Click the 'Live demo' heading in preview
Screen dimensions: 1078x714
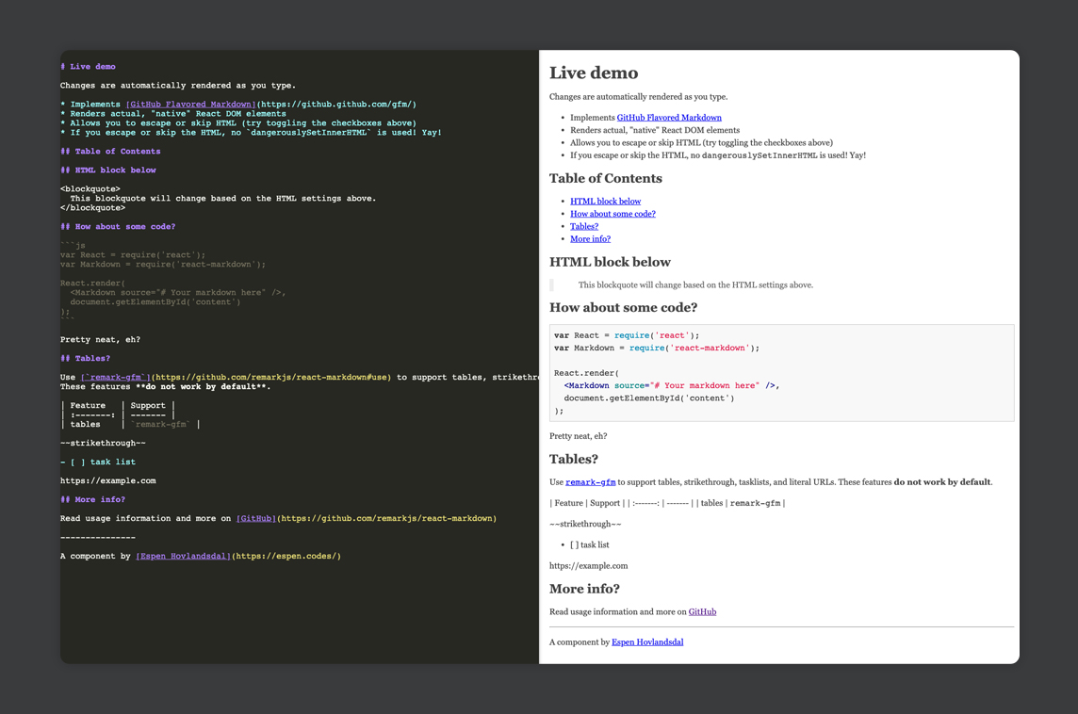coord(594,73)
